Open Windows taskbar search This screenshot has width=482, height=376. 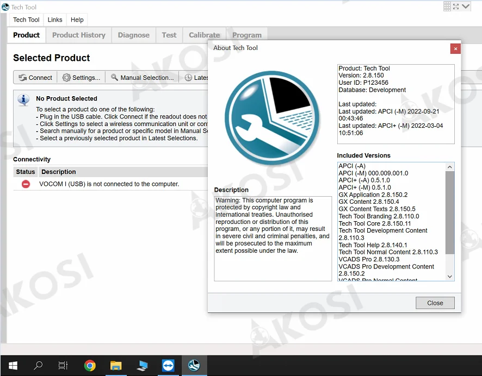point(38,366)
